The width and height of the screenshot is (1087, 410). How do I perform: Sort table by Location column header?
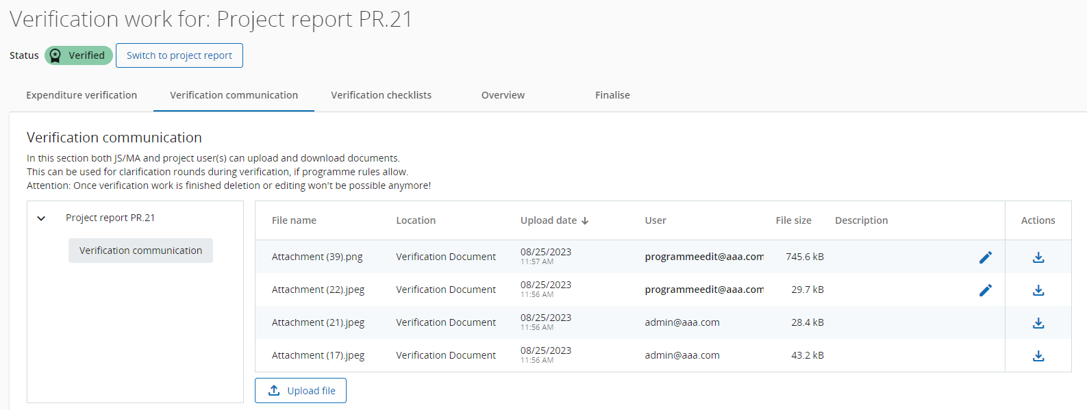point(415,220)
